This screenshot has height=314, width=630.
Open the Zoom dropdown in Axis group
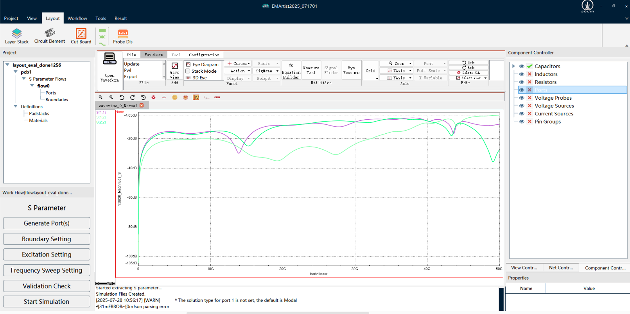(x=397, y=63)
